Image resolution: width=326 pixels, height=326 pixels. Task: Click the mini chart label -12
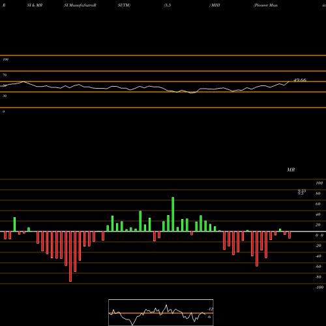210,309
